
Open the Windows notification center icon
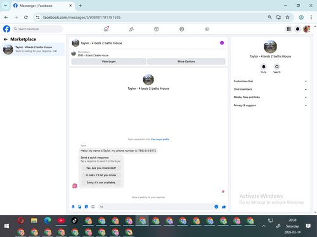pos(308,226)
